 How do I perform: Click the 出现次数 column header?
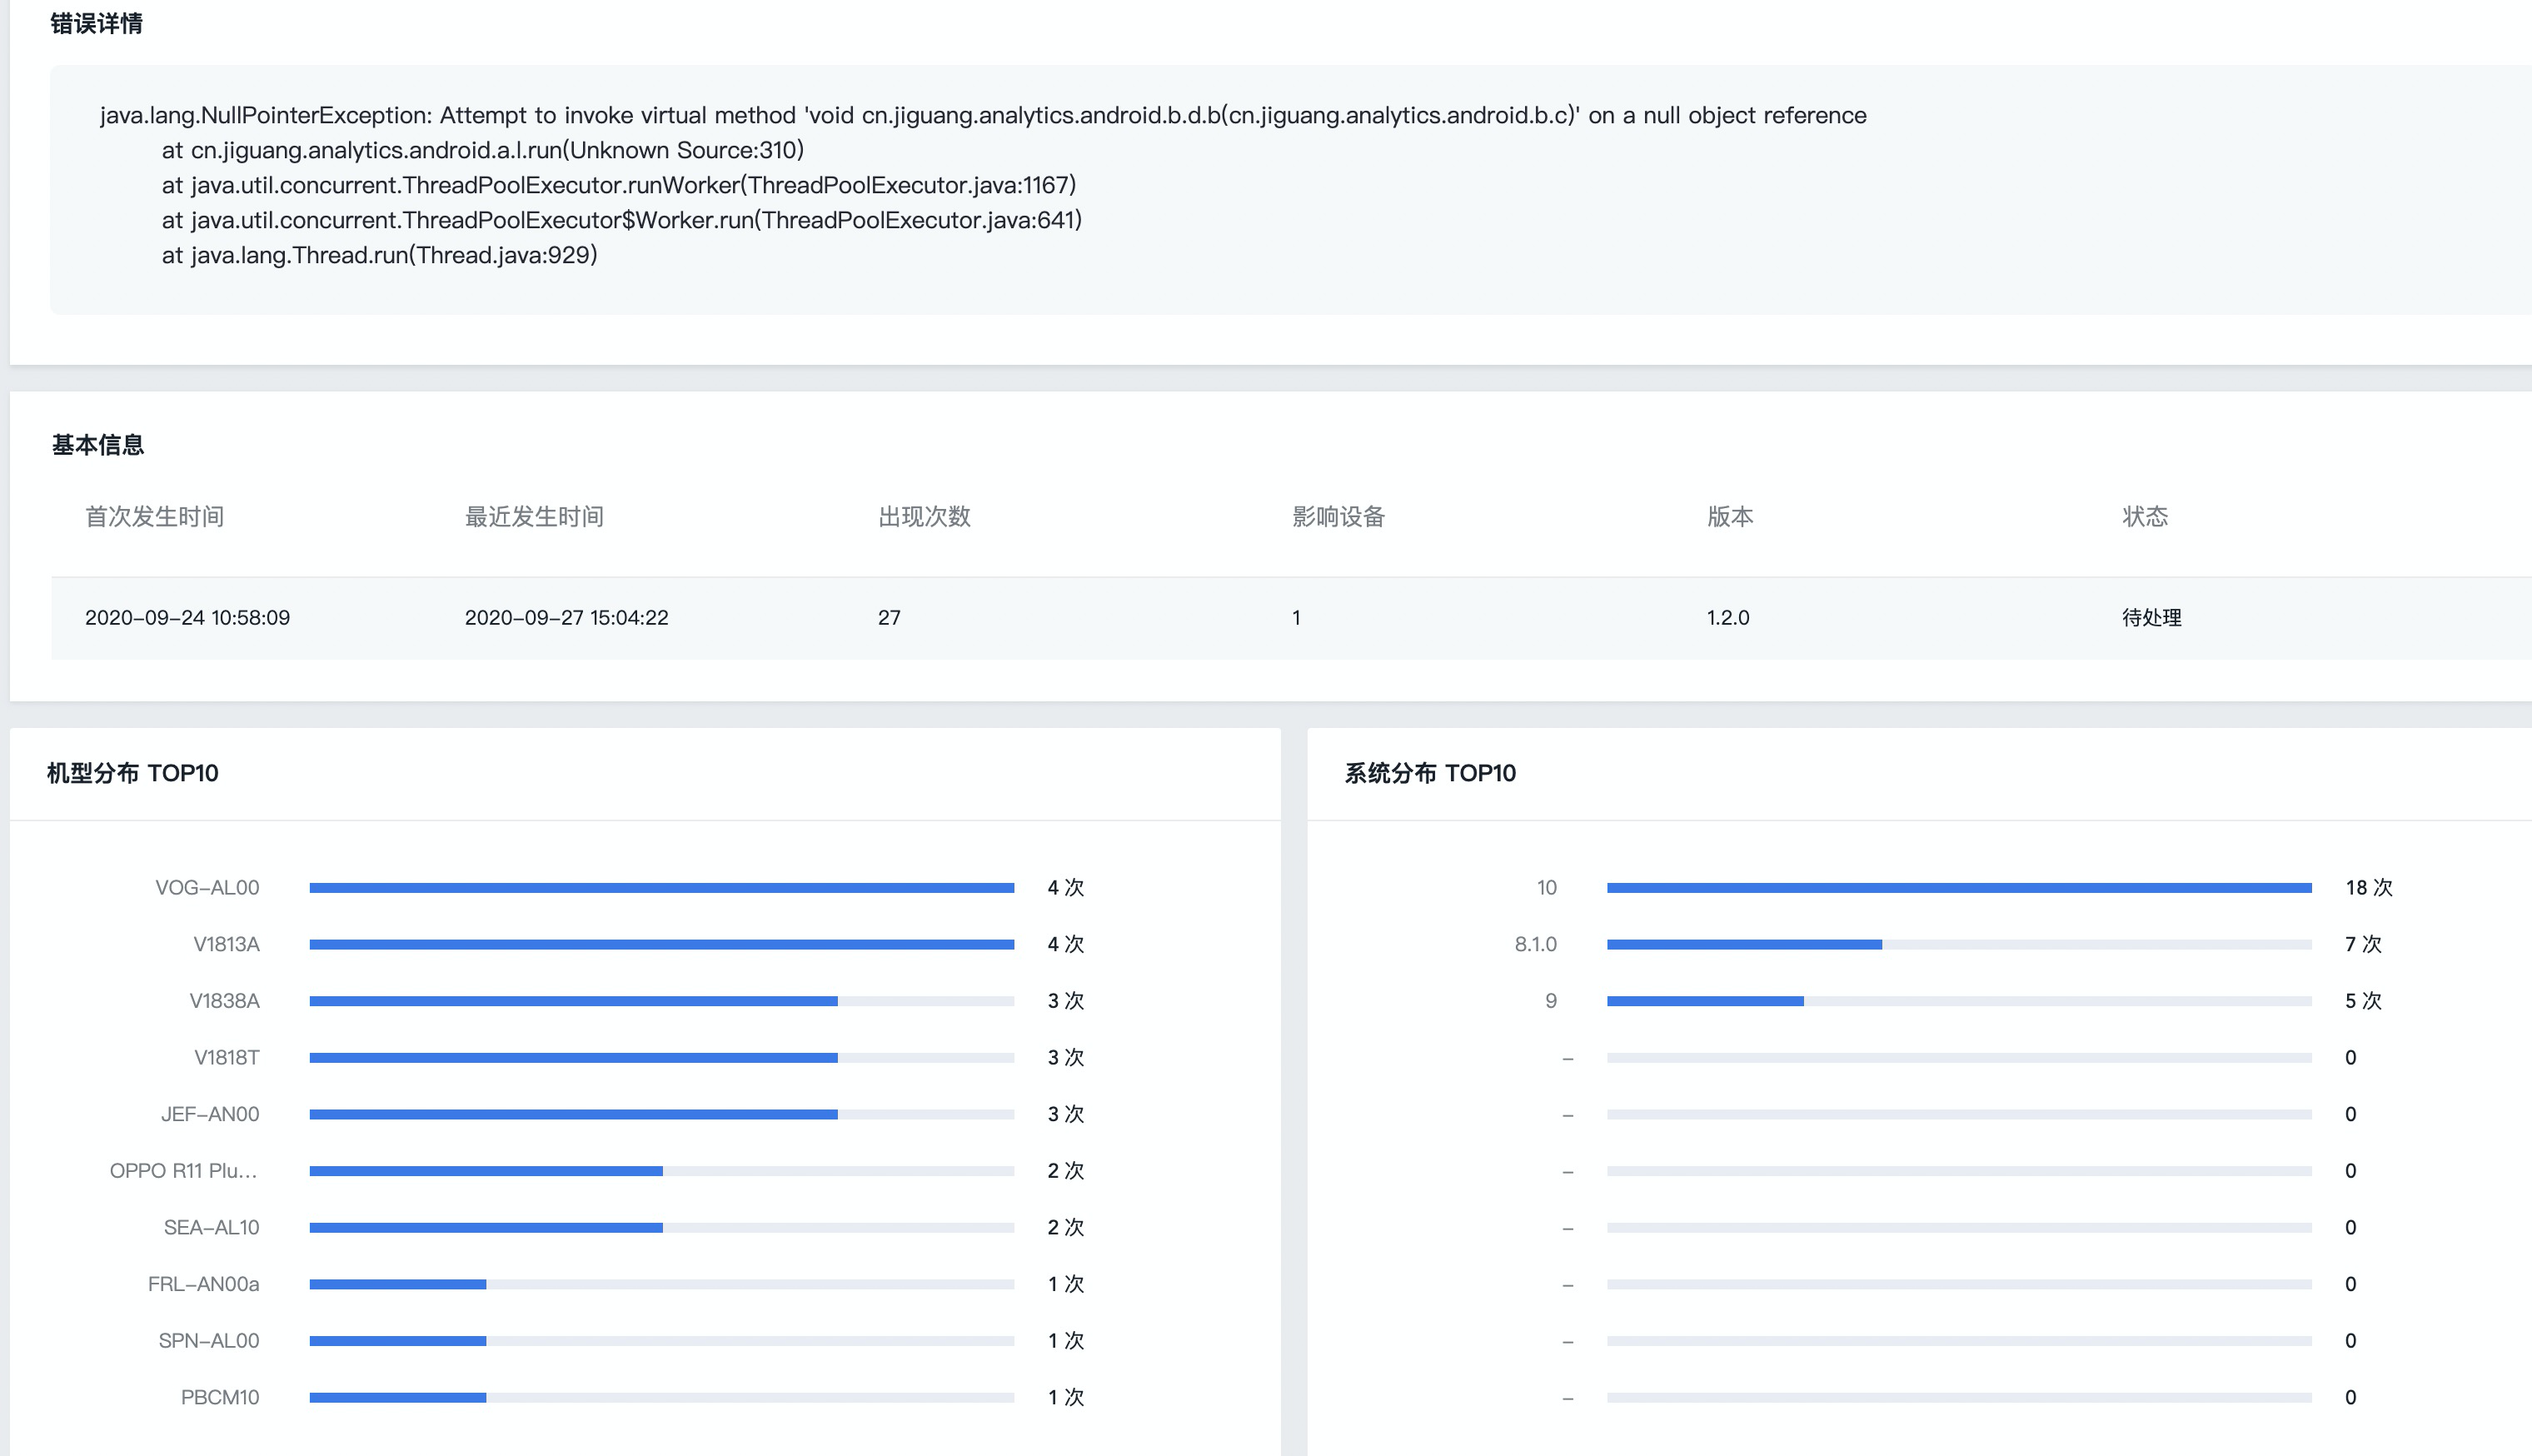point(924,517)
